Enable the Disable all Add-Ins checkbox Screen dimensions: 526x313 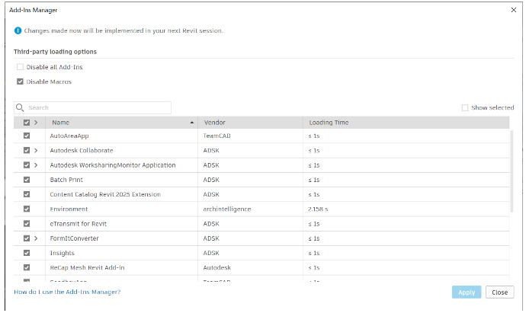(x=20, y=67)
